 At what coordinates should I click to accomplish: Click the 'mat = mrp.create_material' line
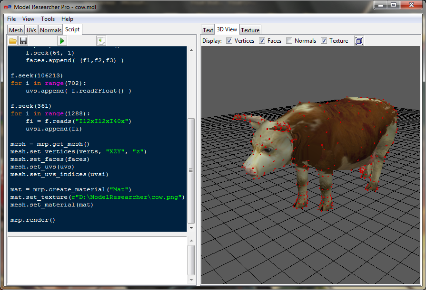pyautogui.click(x=70, y=189)
